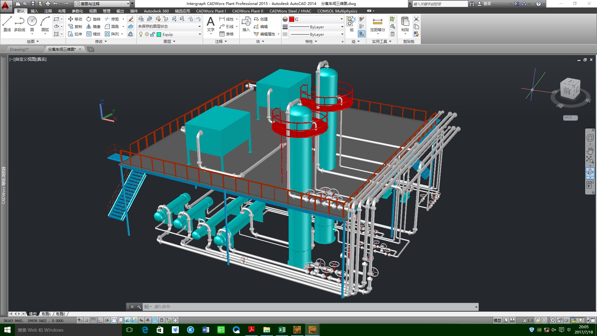
Task: Select the 直线 (Line) drawing tool
Action: click(x=7, y=24)
